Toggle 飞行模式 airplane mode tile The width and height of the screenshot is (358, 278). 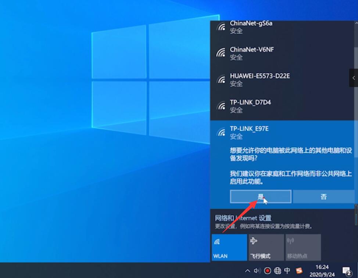[x=266, y=247]
